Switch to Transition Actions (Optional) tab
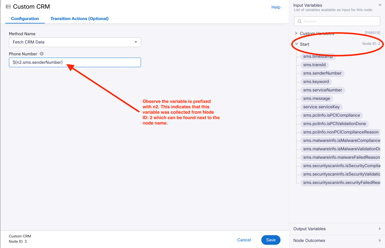 [79, 19]
